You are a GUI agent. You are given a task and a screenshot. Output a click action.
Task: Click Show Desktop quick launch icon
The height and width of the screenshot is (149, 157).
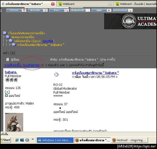click(22, 140)
